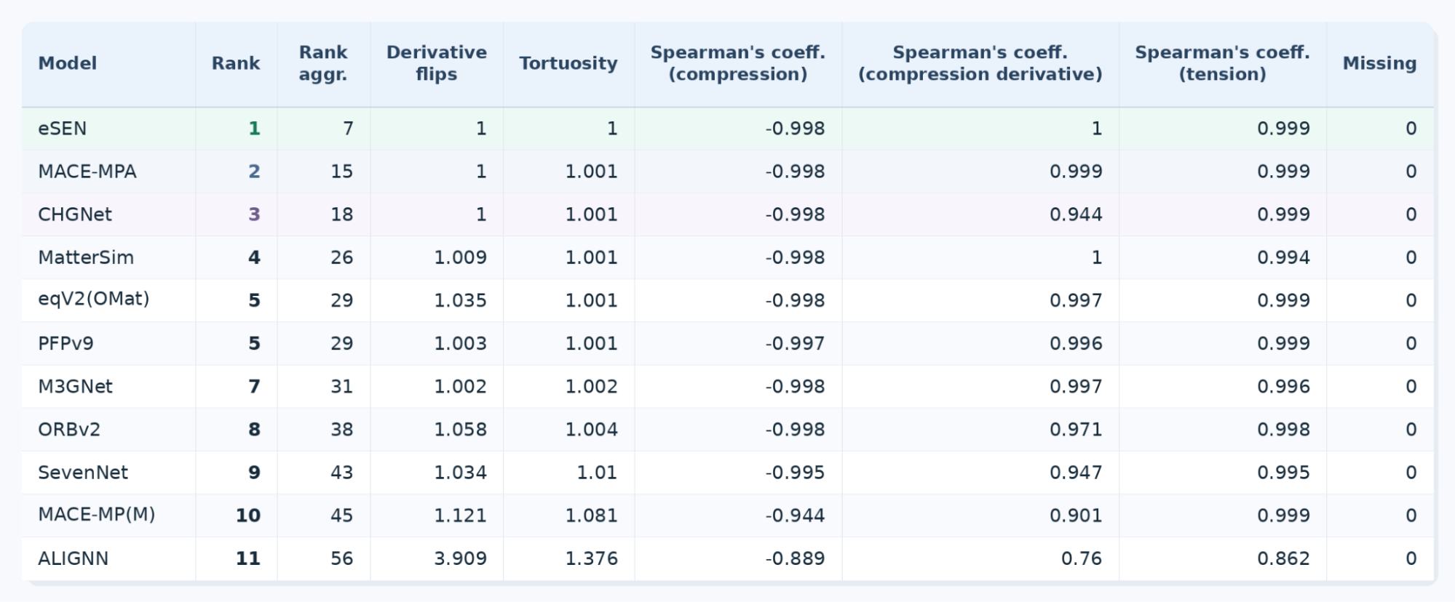Sort by Rank aggr. column header
1455x602 pixels.
[323, 63]
